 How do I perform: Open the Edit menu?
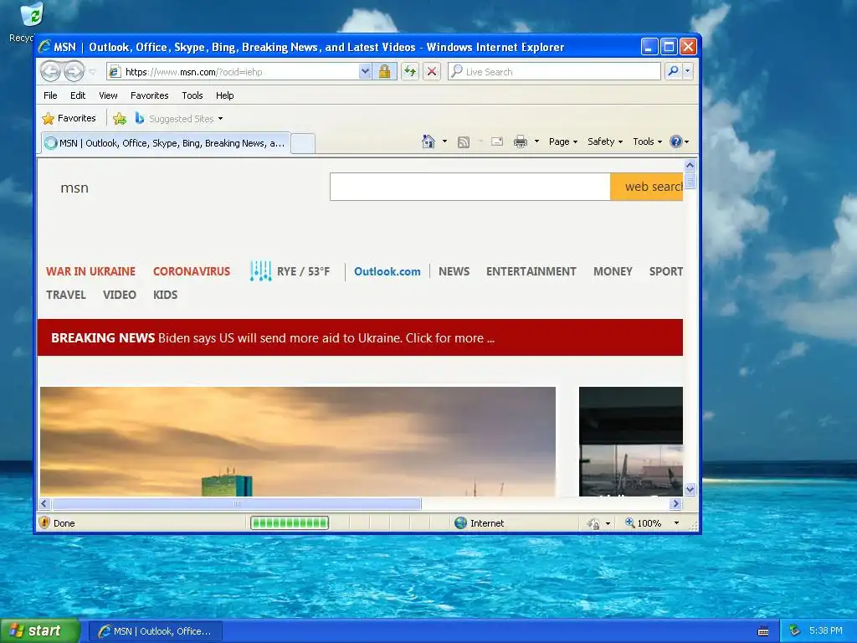pos(78,95)
